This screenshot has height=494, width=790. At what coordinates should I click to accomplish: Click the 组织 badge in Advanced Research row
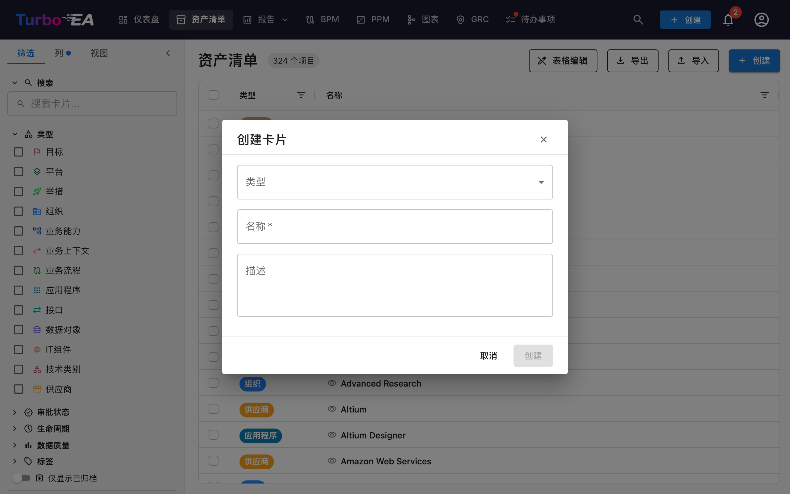(x=252, y=383)
